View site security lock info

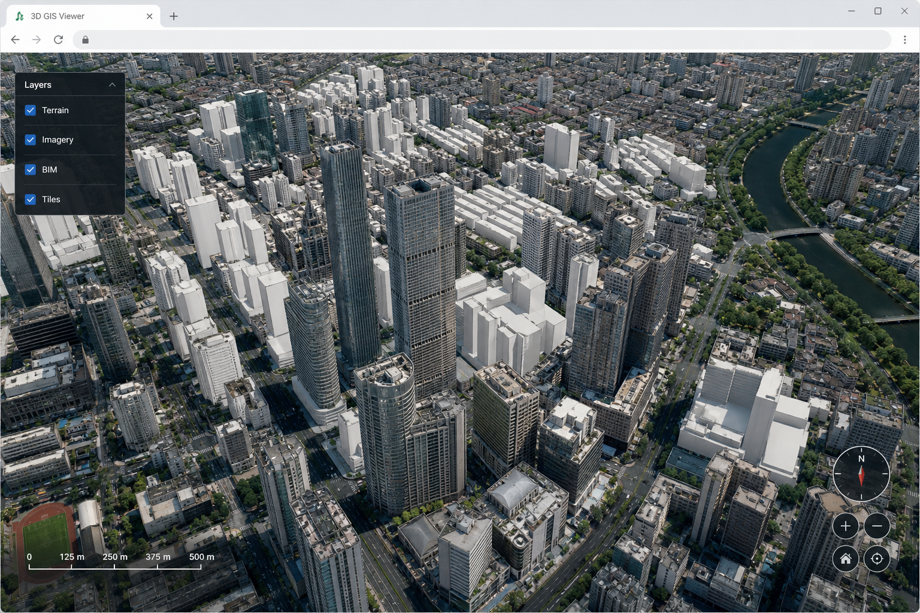(x=86, y=40)
